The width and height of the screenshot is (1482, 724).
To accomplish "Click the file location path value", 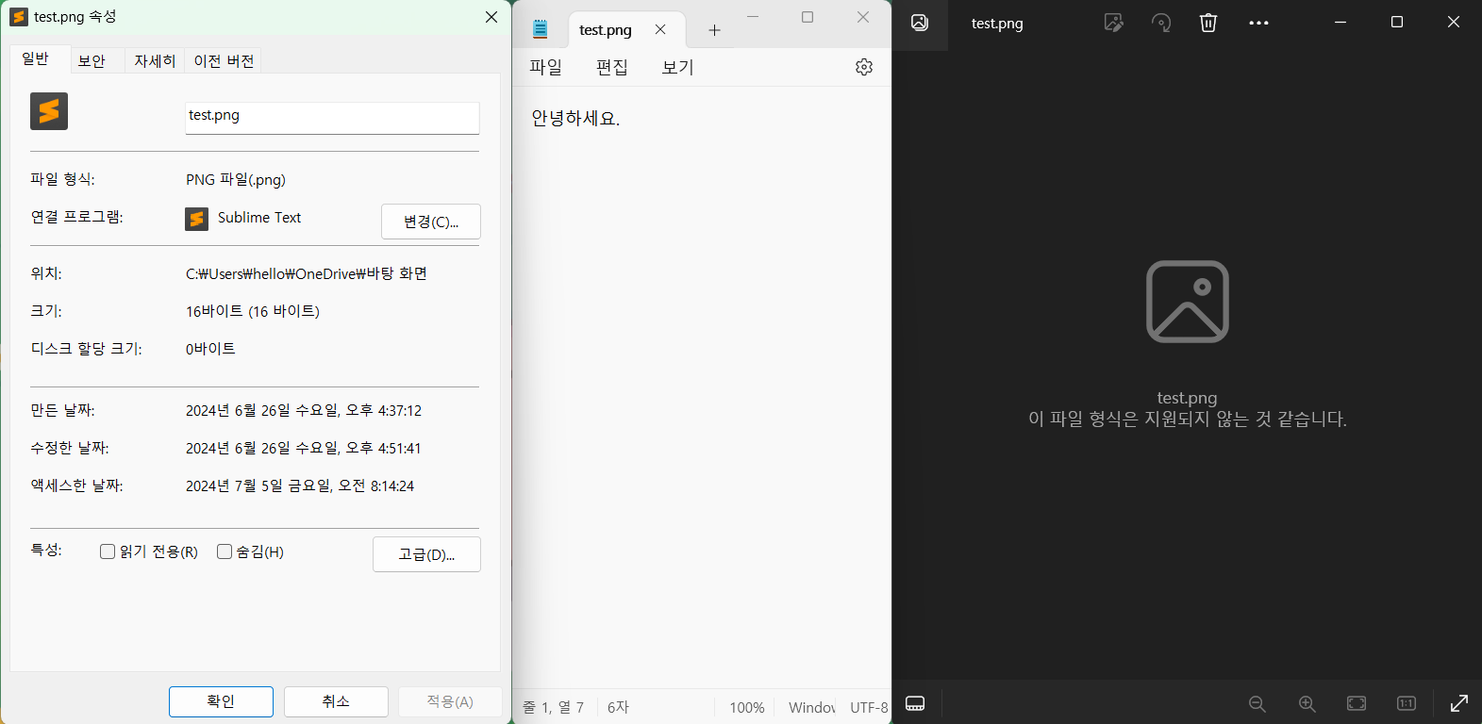I will click(x=307, y=273).
